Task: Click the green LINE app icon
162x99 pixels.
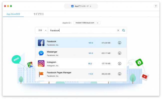Action: tap(139, 62)
